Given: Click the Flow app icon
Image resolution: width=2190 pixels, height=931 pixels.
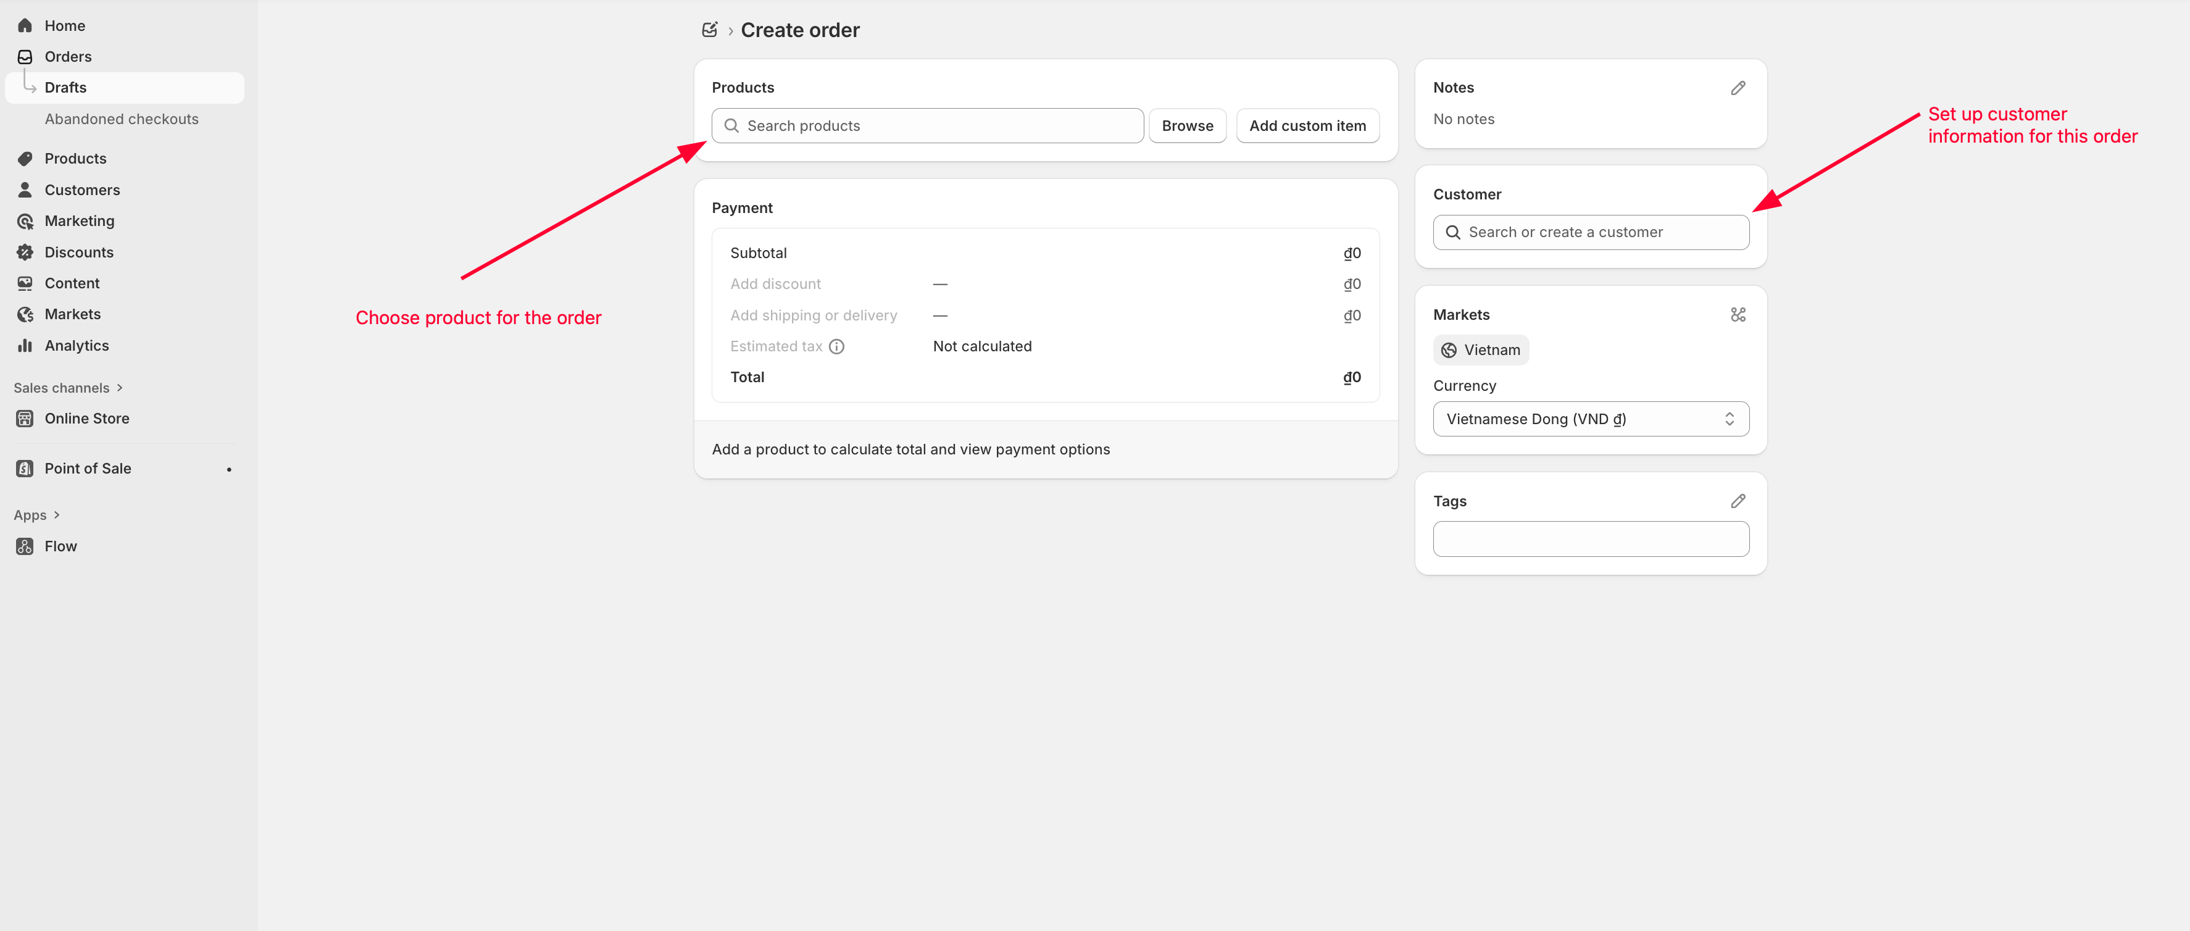Looking at the screenshot, I should (x=25, y=546).
